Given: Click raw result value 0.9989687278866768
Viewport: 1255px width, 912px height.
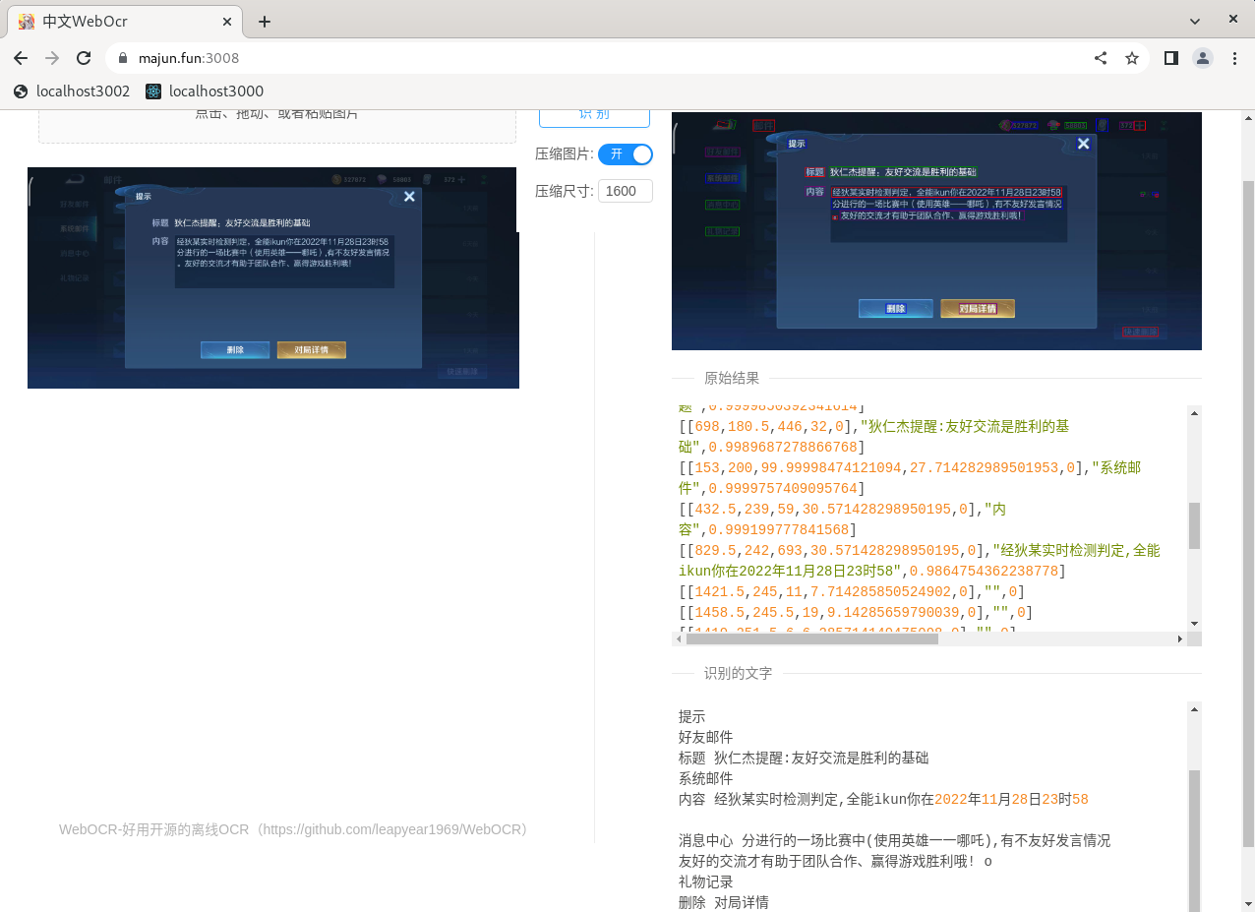Looking at the screenshot, I should pyautogui.click(x=783, y=448).
